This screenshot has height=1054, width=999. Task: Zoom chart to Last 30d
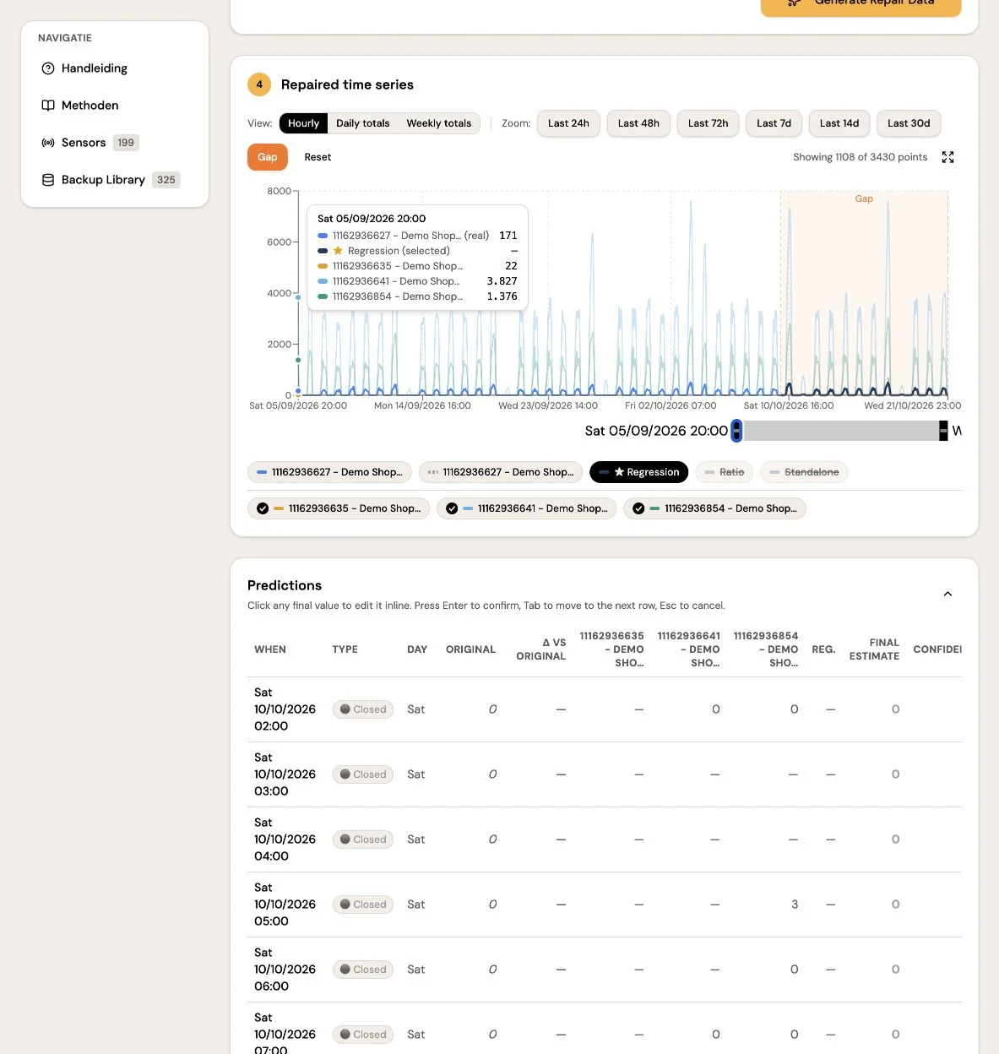[x=909, y=123]
